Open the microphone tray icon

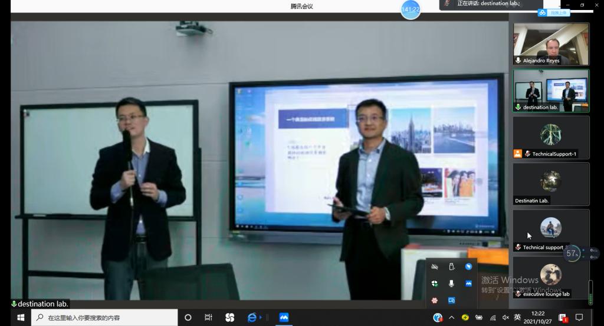coord(451,283)
